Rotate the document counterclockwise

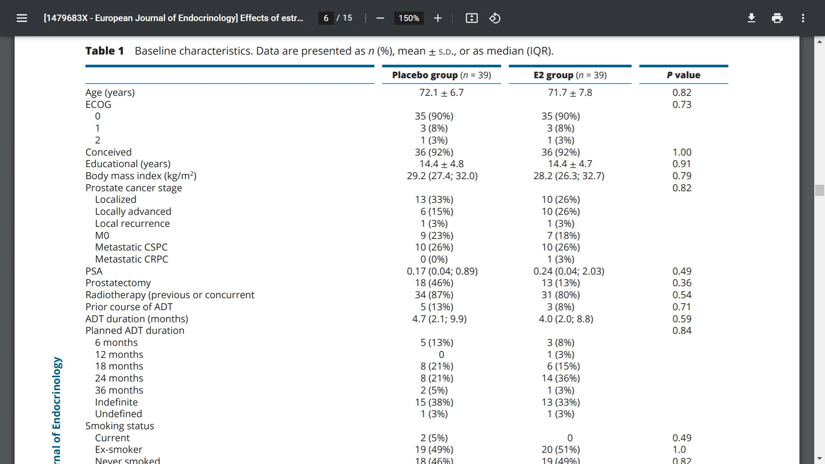(495, 18)
